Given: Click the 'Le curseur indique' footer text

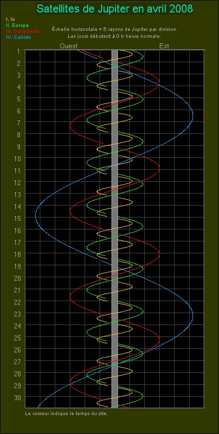Looking at the screenshot, I should coord(66,414).
